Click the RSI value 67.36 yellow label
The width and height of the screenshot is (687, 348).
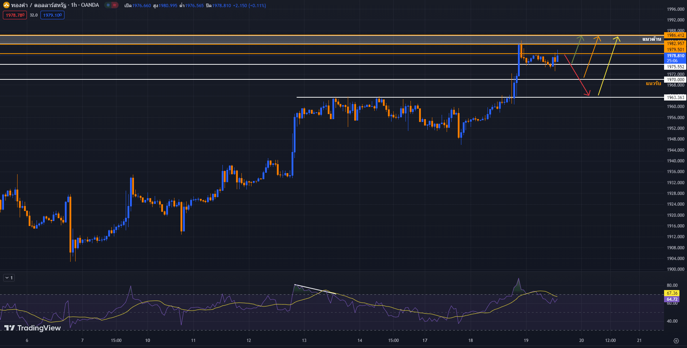click(x=672, y=293)
